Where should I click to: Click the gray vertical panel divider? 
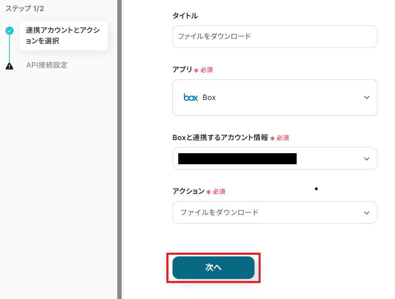pyautogui.click(x=119, y=149)
